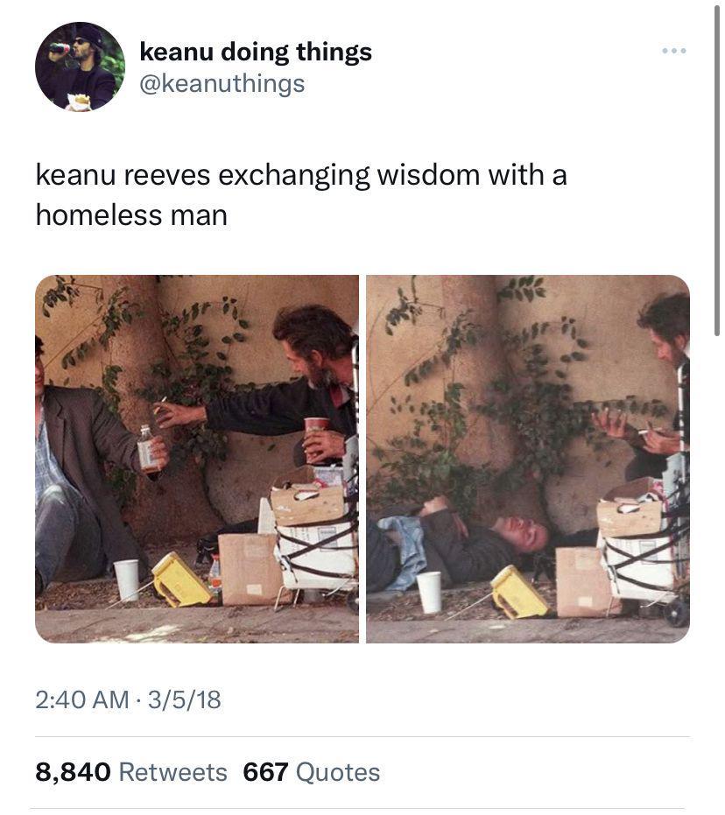Click the keanu doing things profile avatar

(80, 67)
